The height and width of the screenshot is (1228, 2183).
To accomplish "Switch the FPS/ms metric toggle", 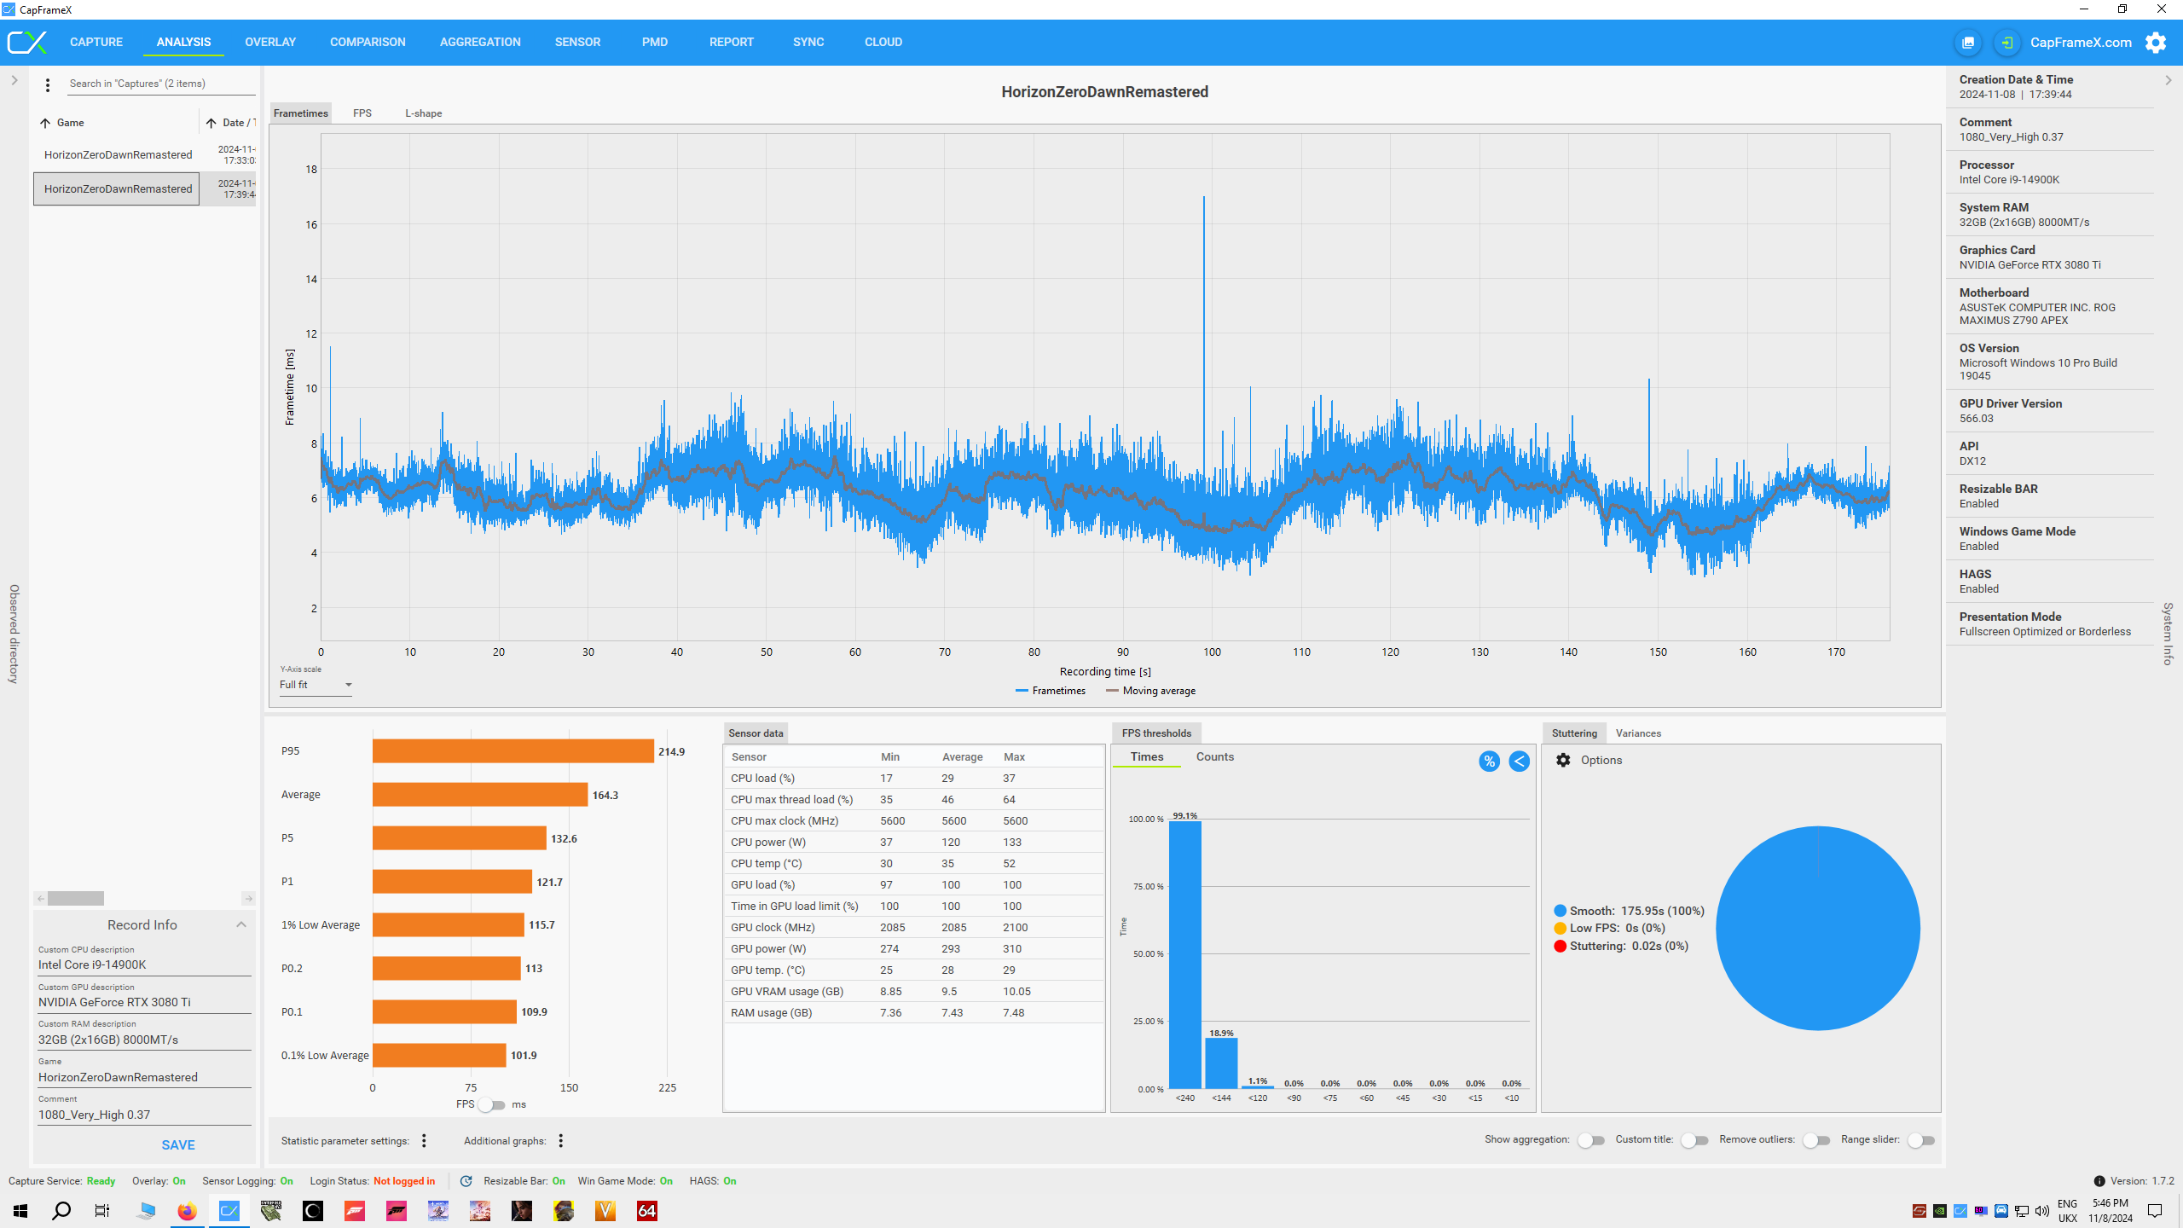I will pyautogui.click(x=491, y=1104).
